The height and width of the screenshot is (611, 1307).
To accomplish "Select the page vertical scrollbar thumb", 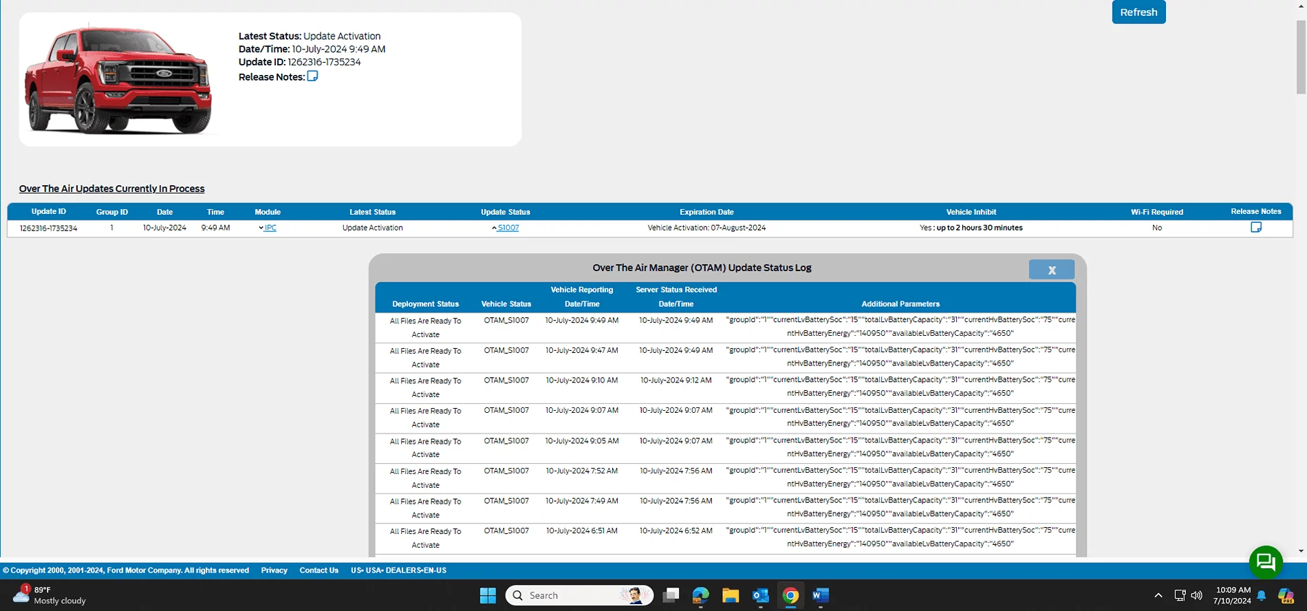I will click(x=1301, y=56).
